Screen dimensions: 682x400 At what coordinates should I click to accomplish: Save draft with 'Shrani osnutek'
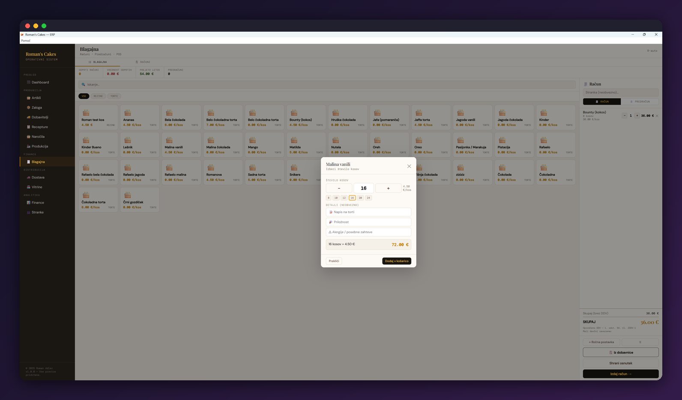point(621,363)
